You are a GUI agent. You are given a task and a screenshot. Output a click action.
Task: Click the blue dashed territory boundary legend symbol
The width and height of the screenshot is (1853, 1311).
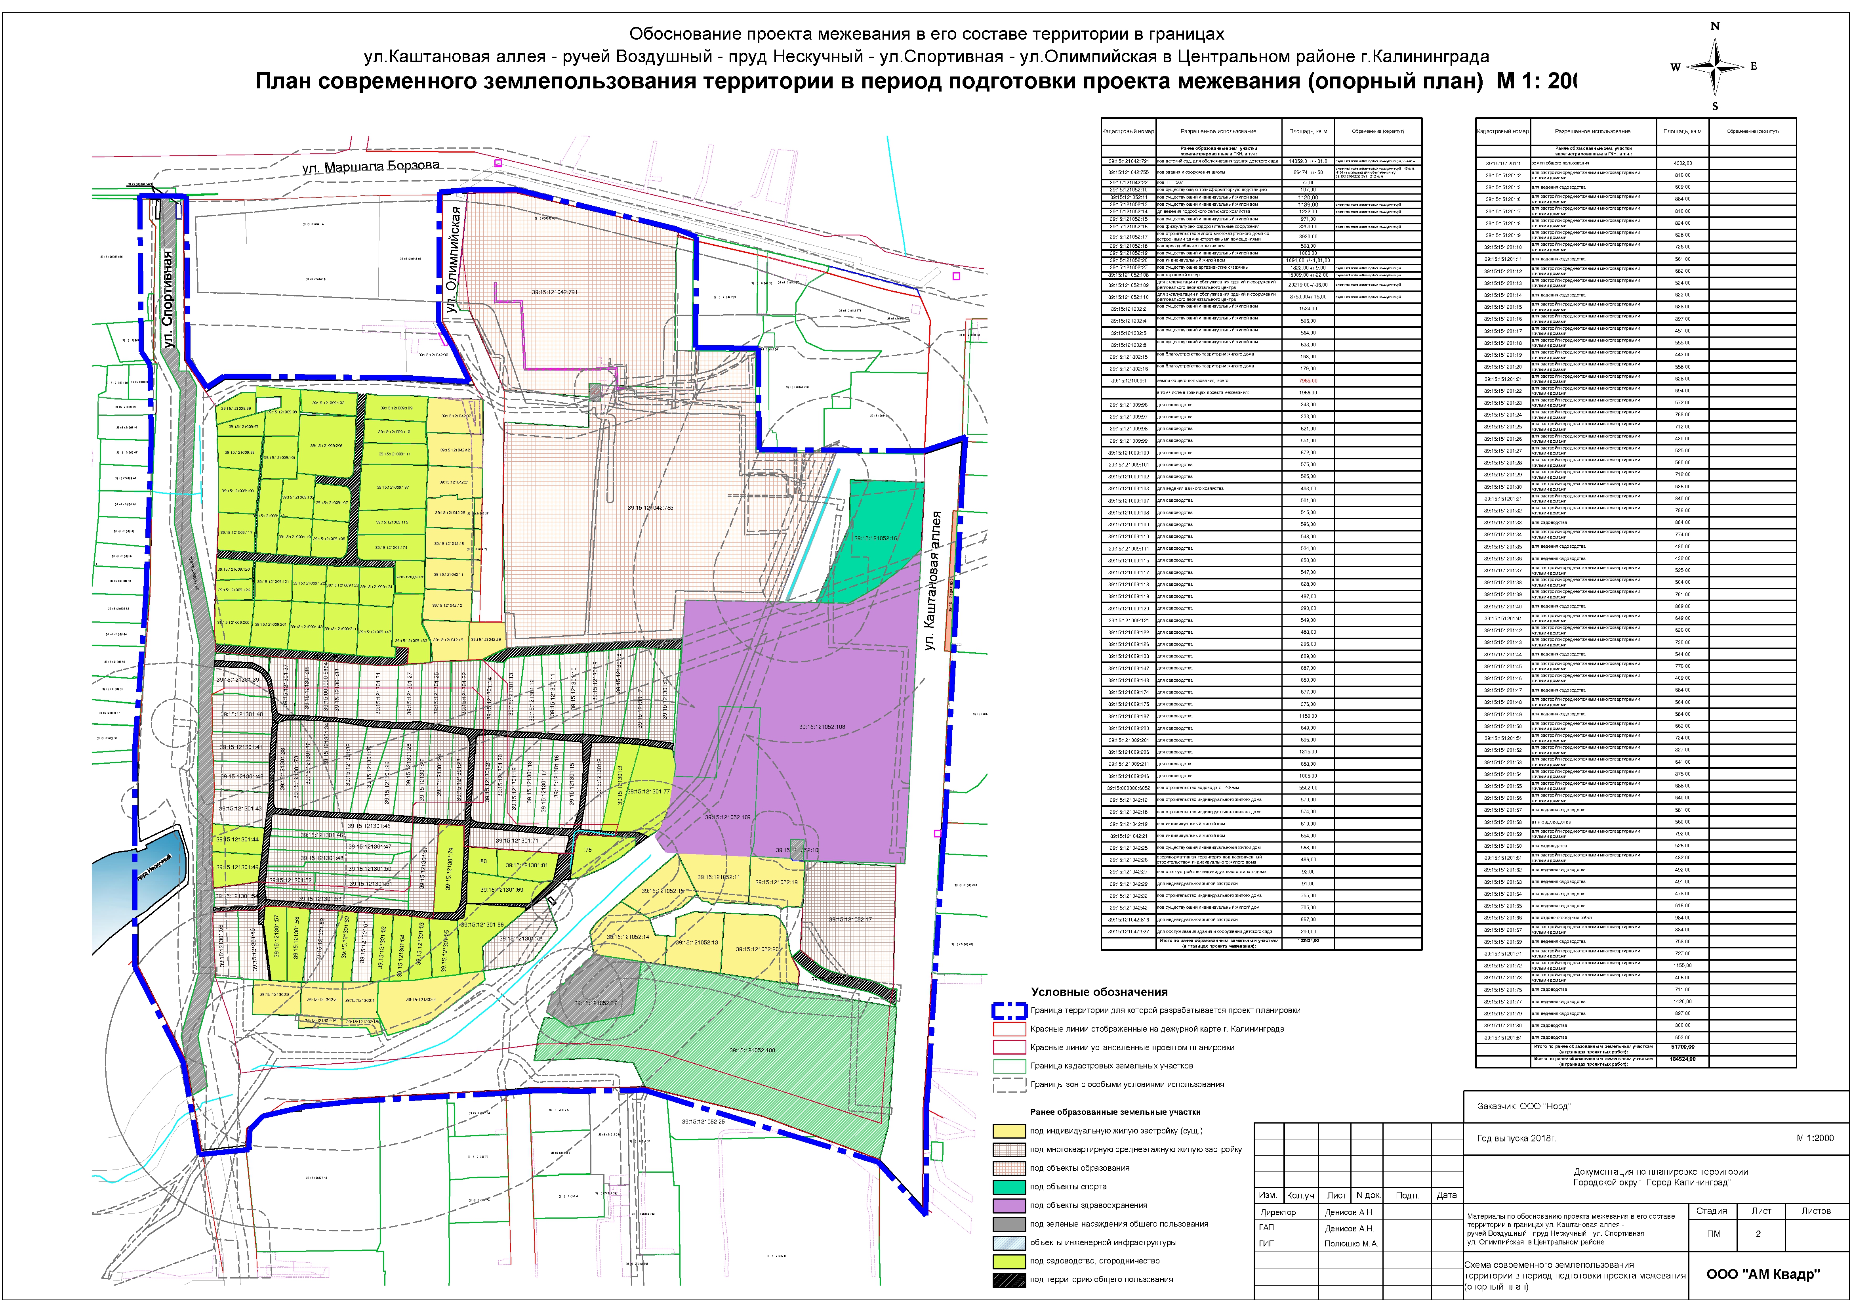(x=1009, y=1011)
